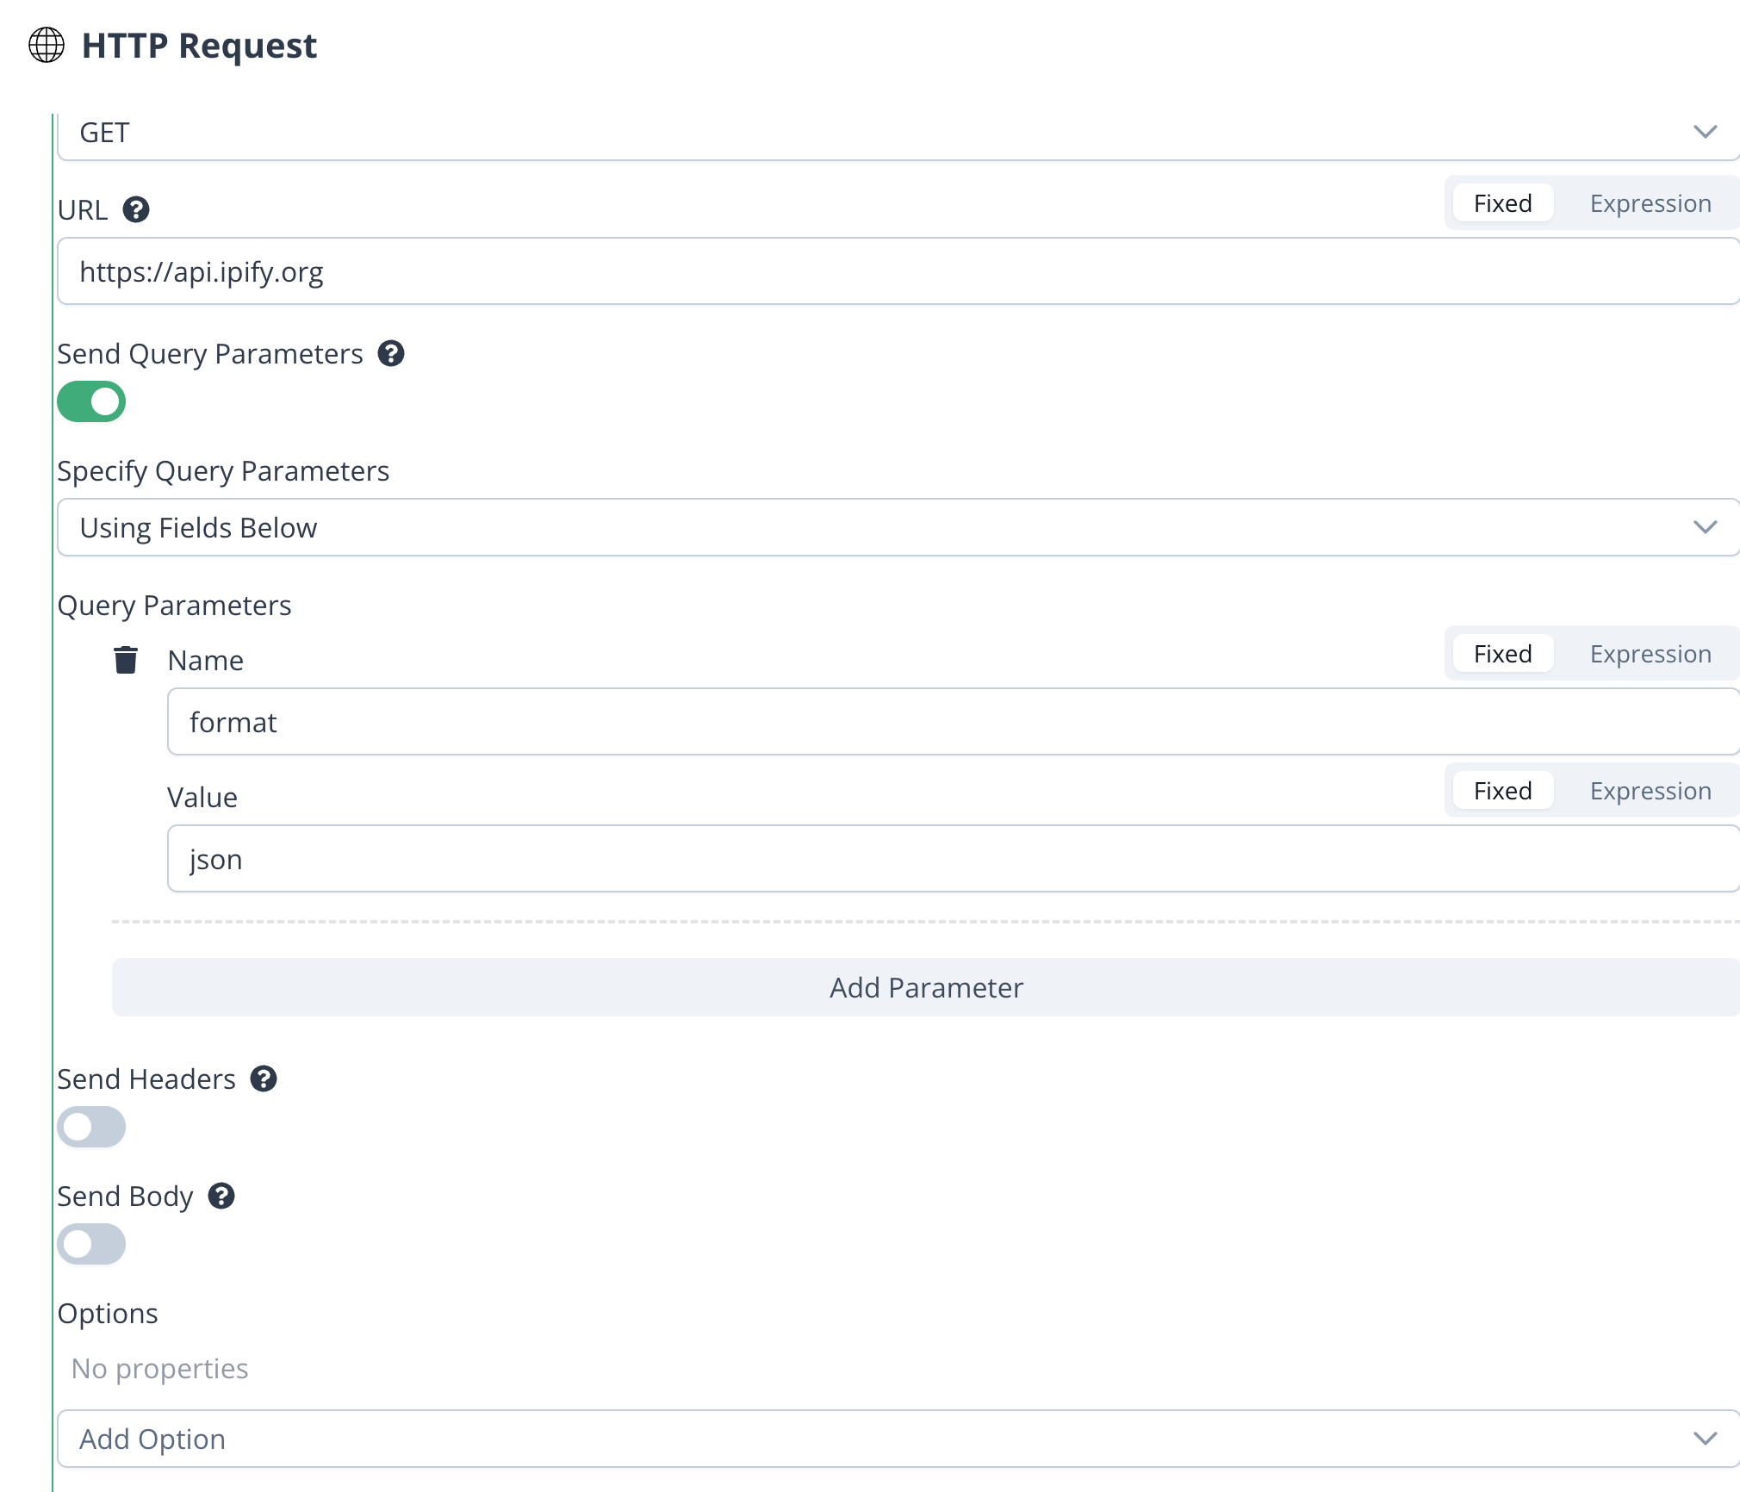Disable the Send Query Parameters toggle
Viewport: 1740px width, 1492px height.
[92, 401]
